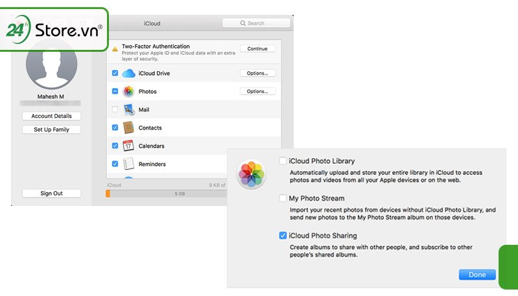Enable the Mail checkbox
This screenshot has width=518, height=296.
tap(115, 109)
